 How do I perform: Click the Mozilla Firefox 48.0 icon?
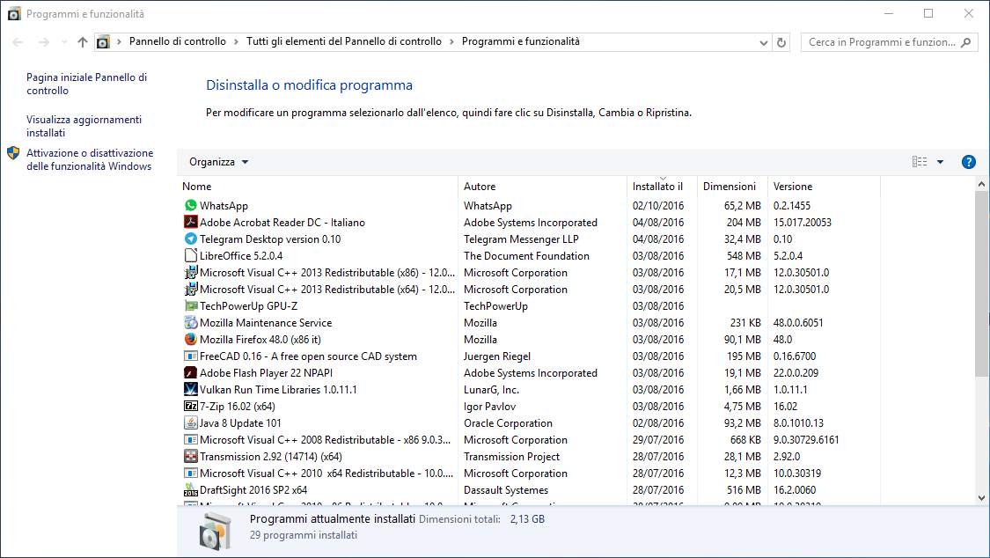click(191, 339)
